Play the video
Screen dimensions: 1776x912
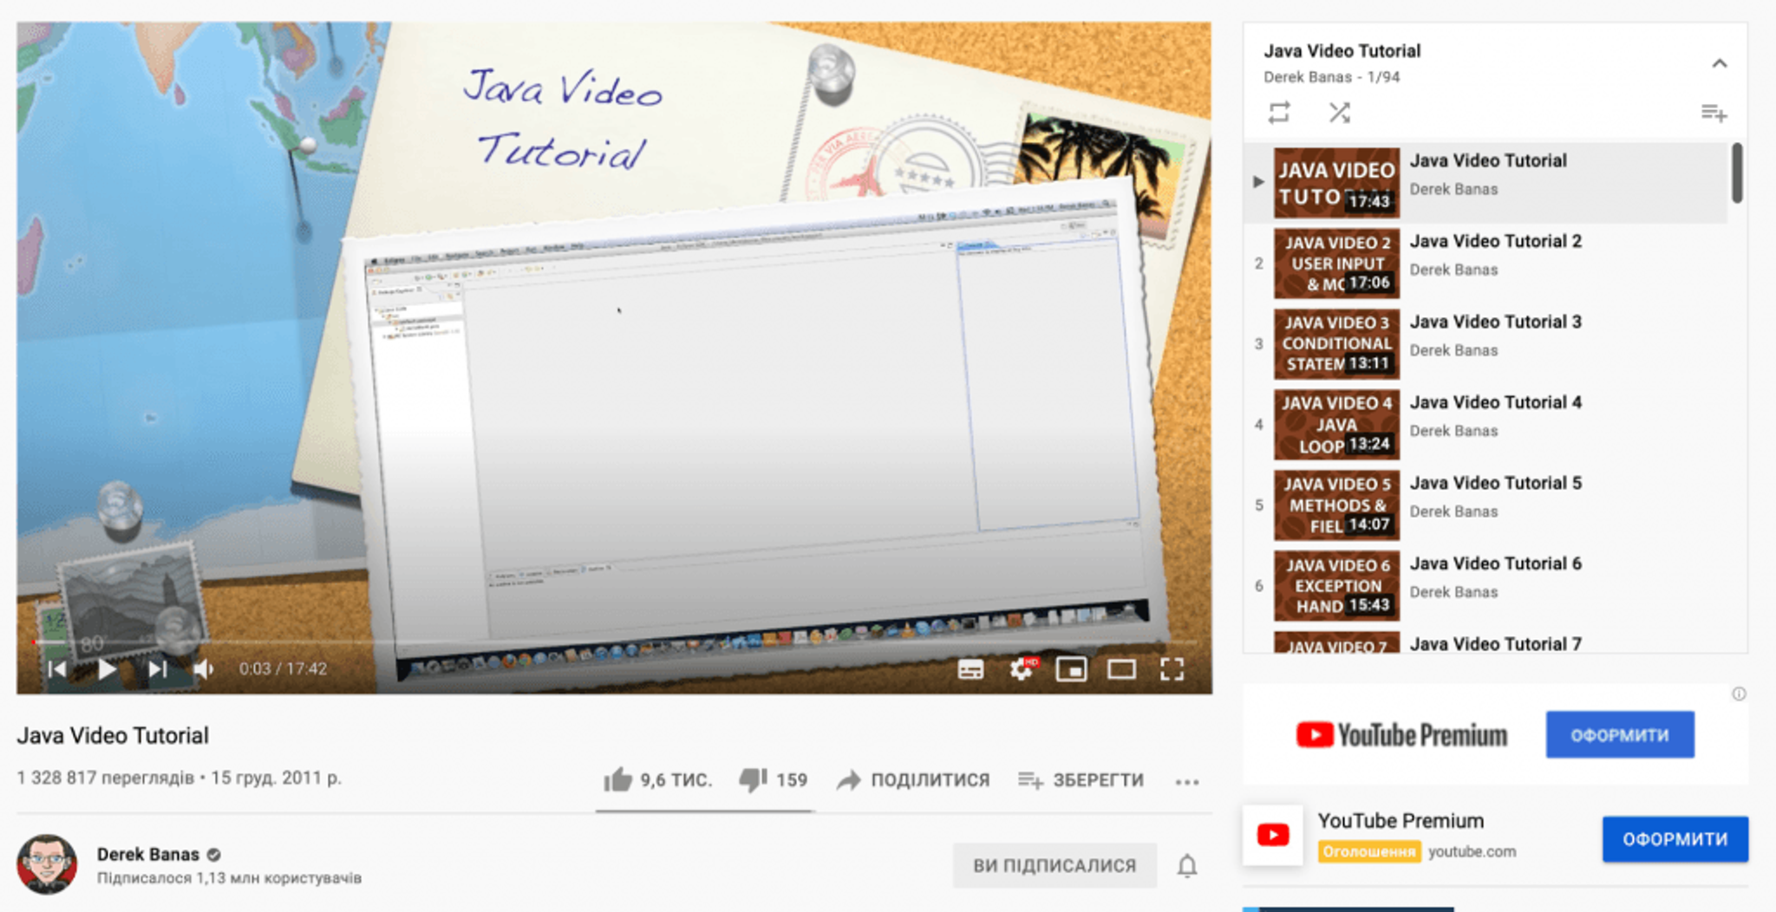[108, 669]
